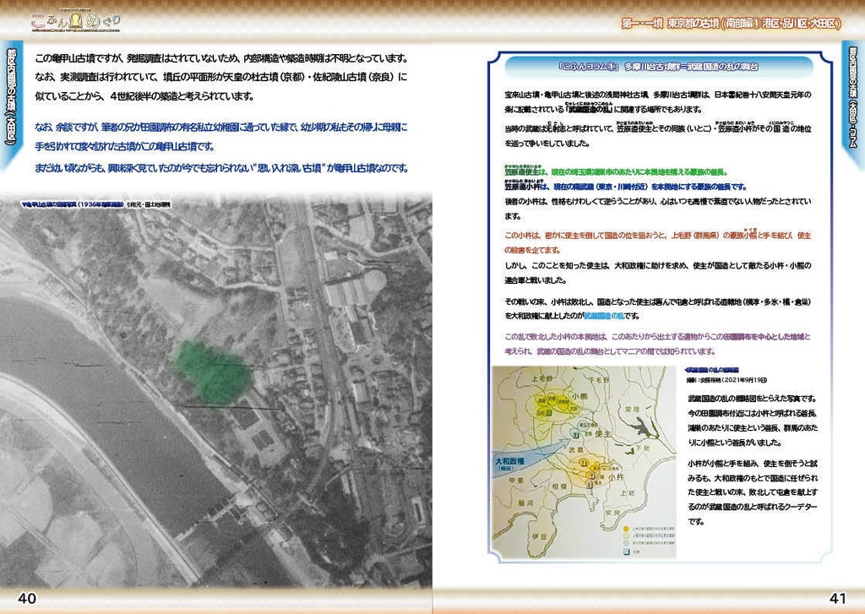Click the photo credit dated 2021年9月19日

tap(726, 380)
